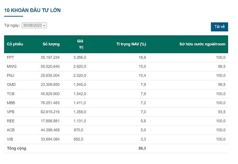Click the Số lượng column header
This screenshot has width=238, height=164.
[x=51, y=44]
